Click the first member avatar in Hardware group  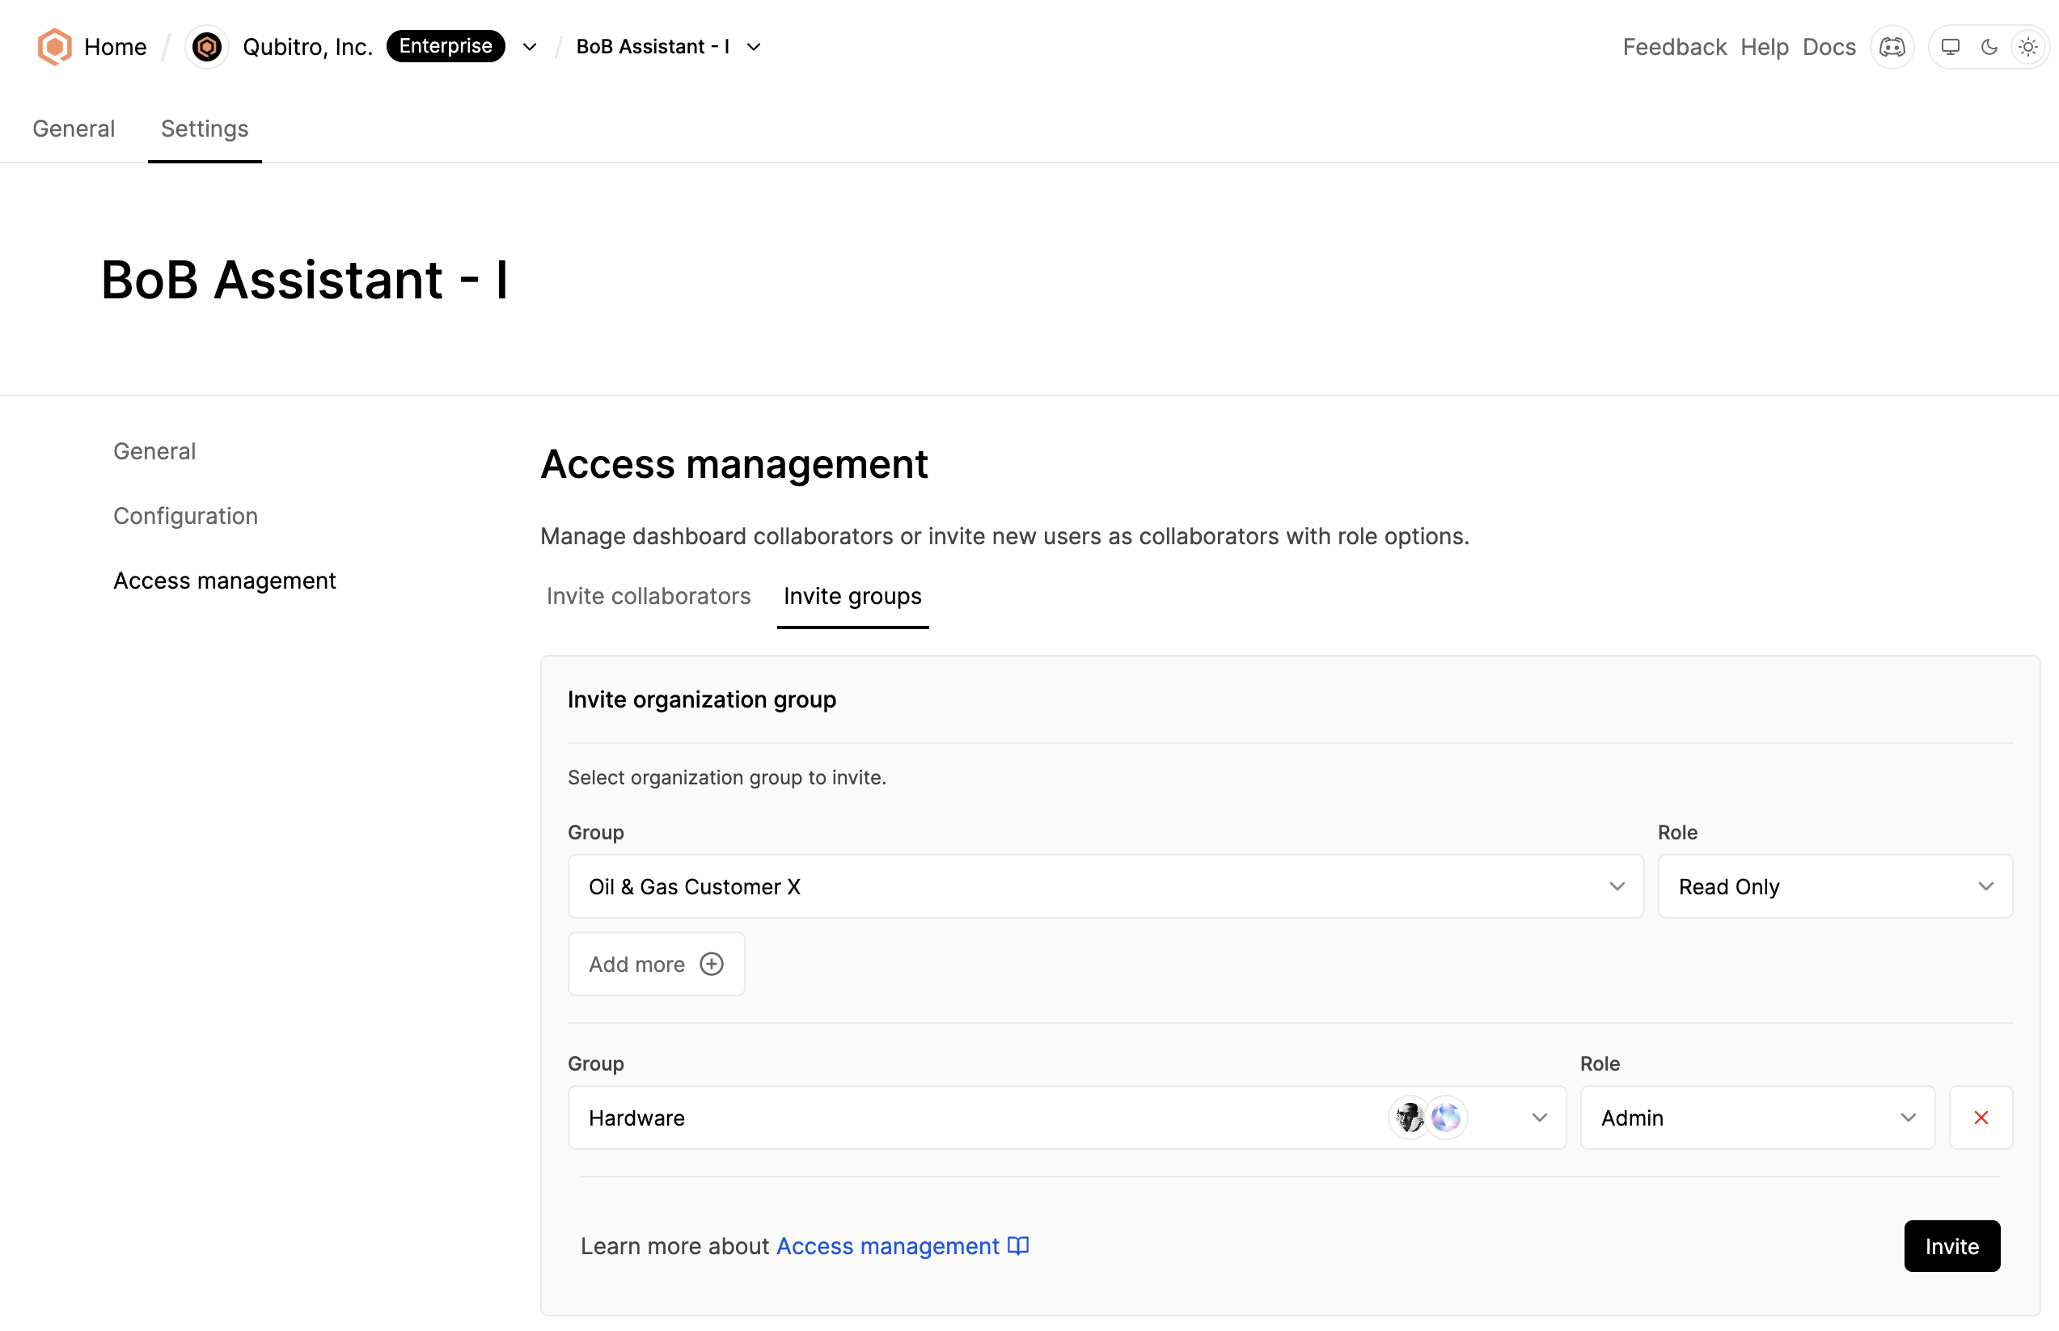coord(1409,1117)
